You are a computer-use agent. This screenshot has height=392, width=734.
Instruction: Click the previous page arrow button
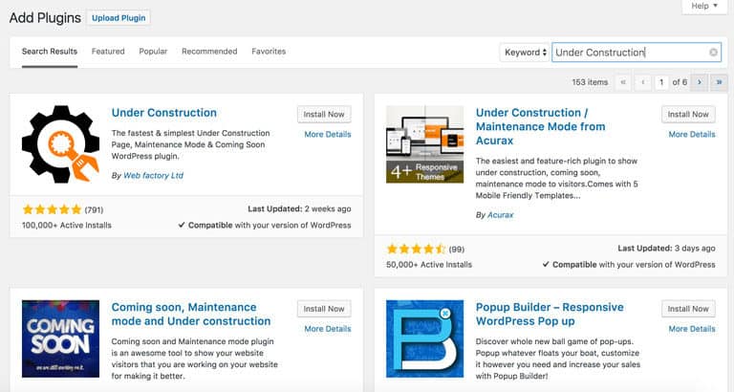point(642,82)
